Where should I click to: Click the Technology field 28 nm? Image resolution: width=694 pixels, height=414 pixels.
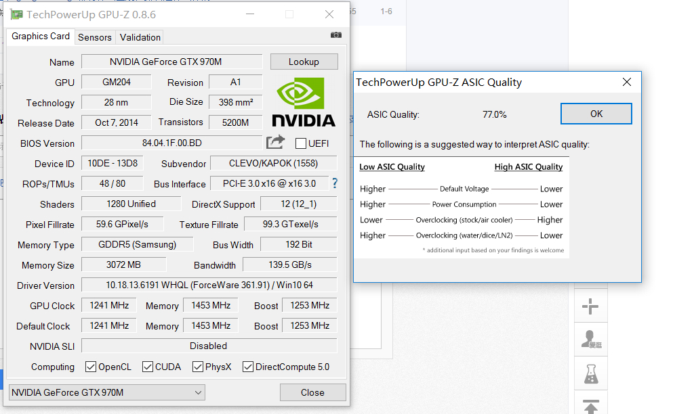coord(117,103)
